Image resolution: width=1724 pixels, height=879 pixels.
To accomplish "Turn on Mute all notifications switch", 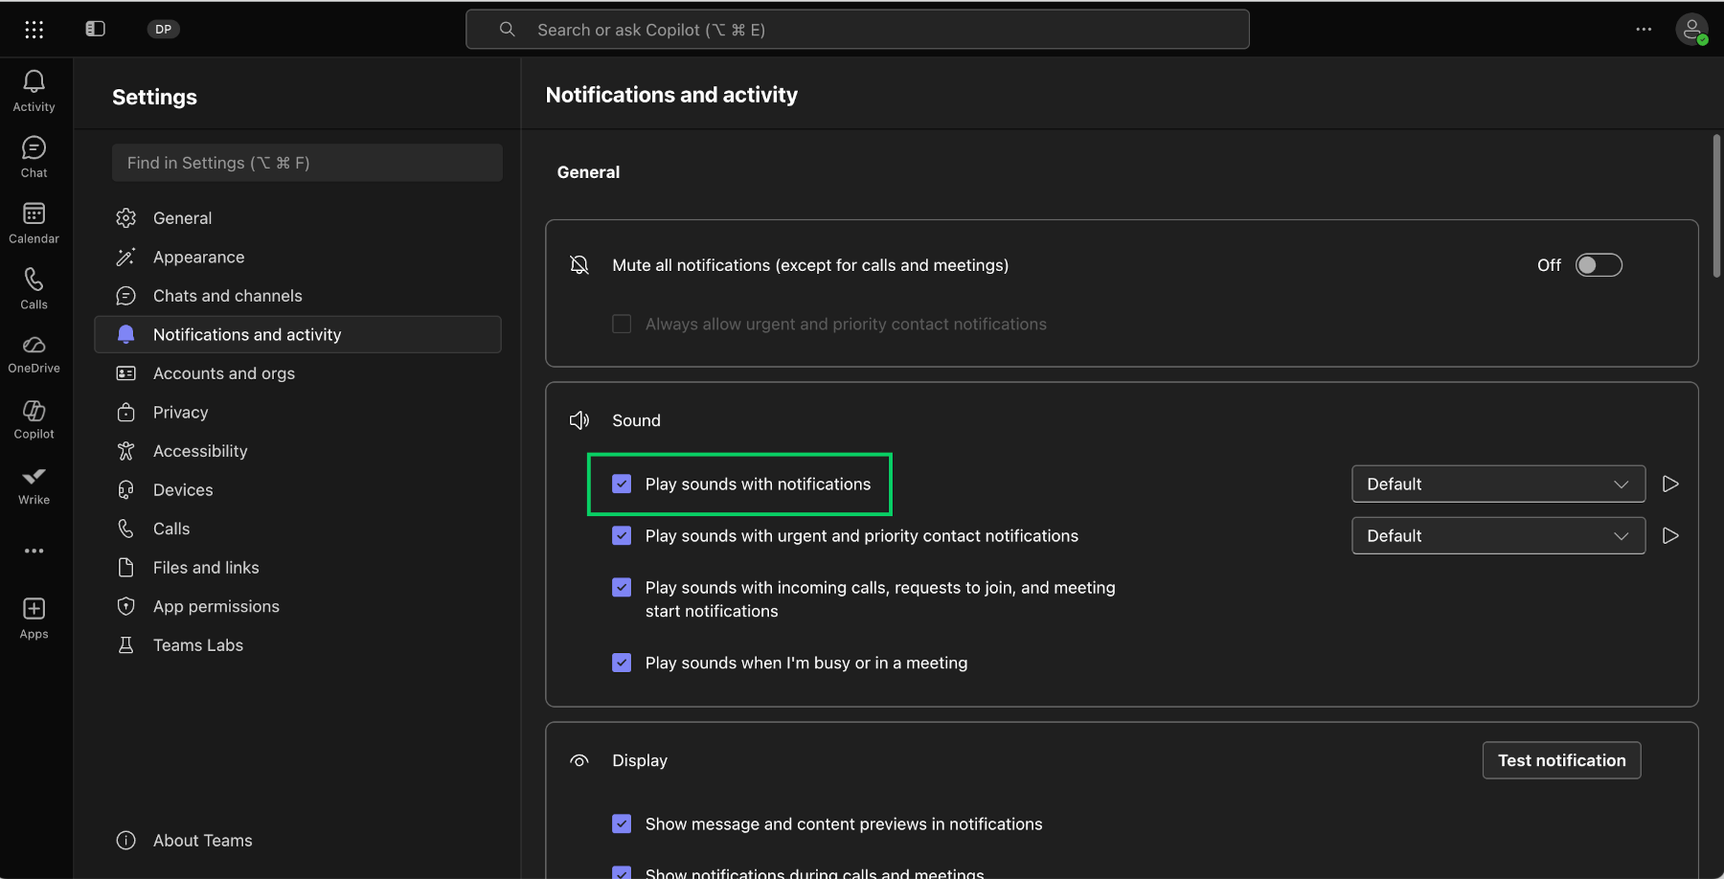I will coord(1599,265).
